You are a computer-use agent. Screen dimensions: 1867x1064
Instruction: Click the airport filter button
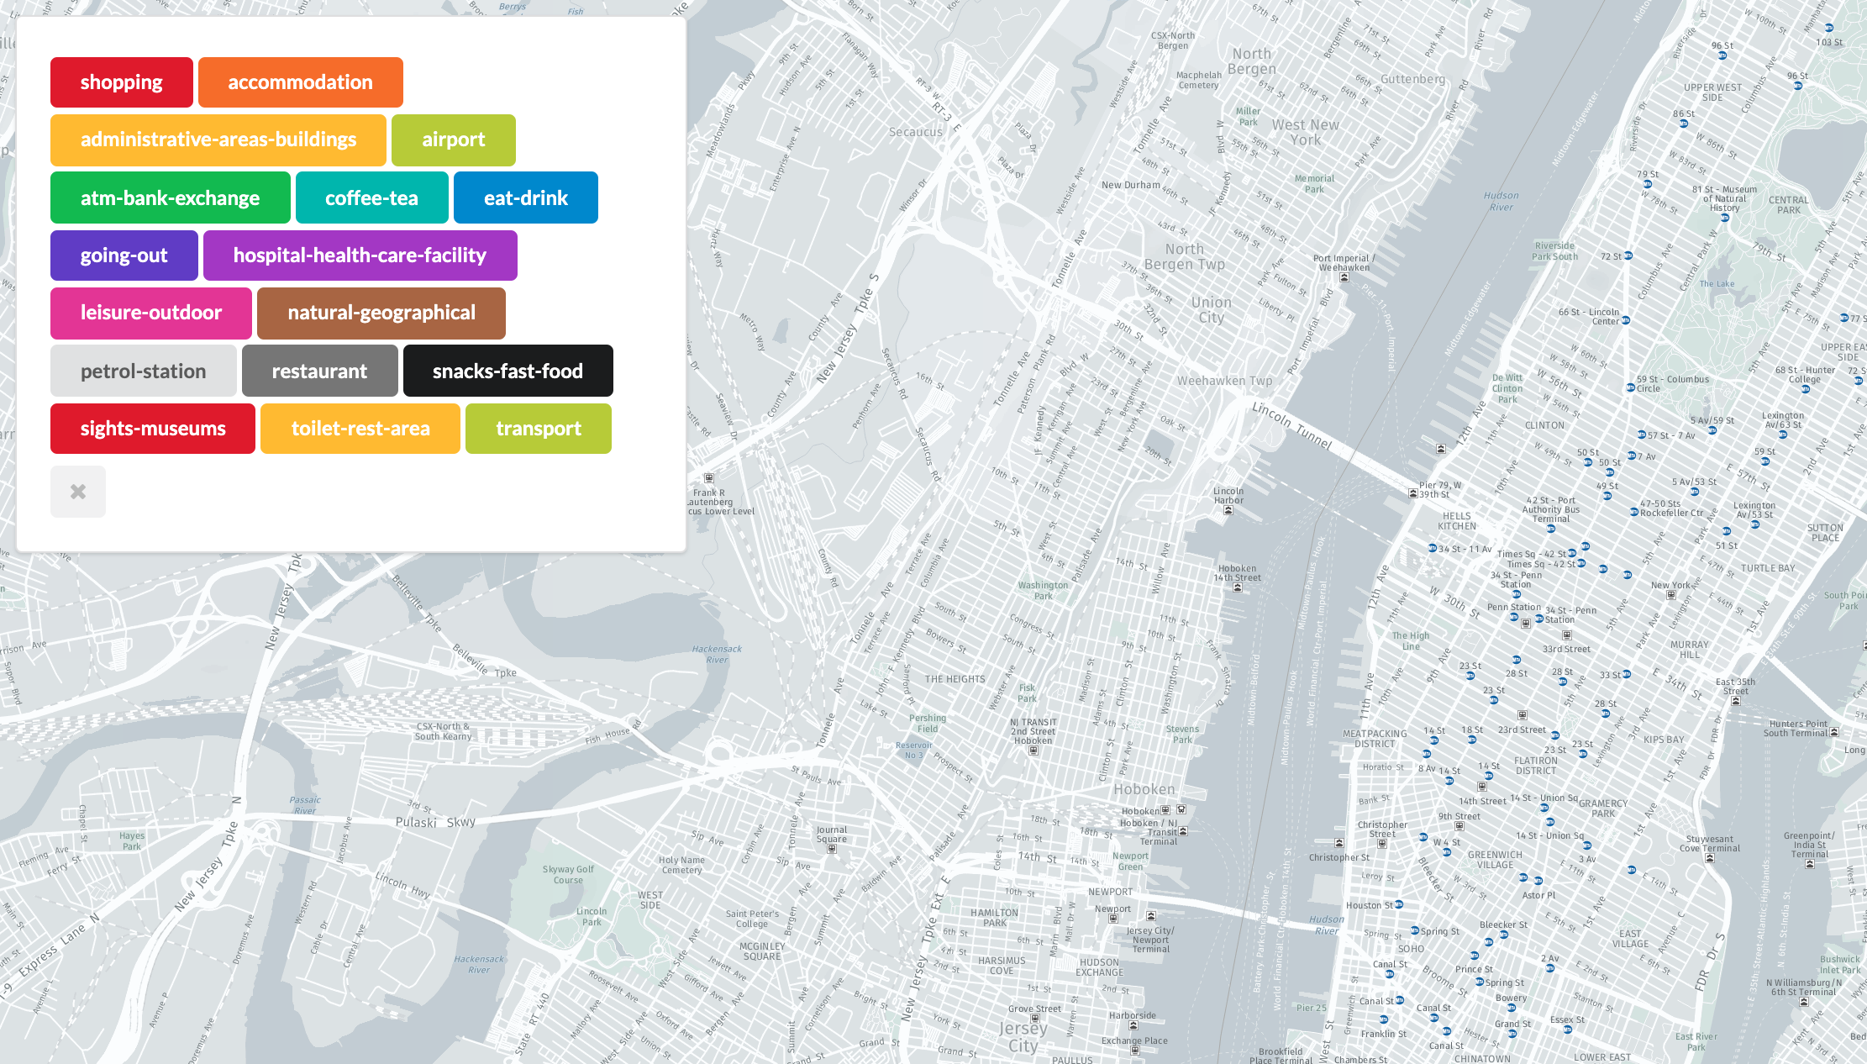[x=453, y=140]
